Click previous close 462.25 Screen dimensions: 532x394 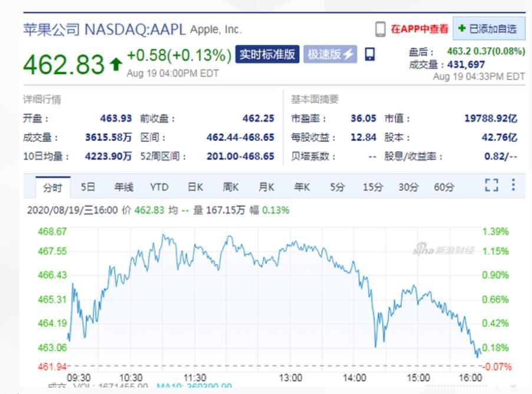pyautogui.click(x=258, y=118)
